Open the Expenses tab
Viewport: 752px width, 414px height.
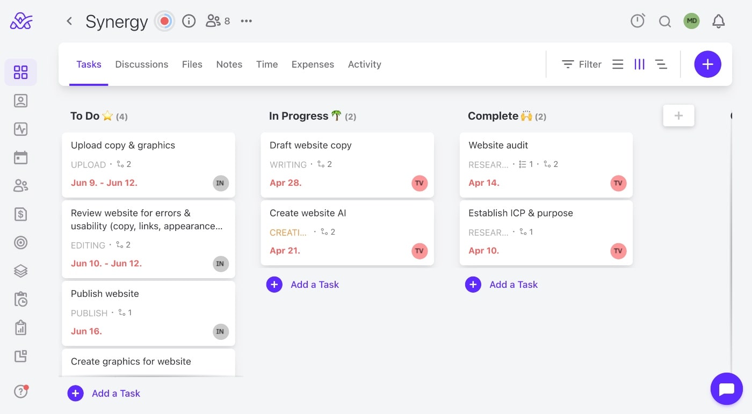click(313, 64)
